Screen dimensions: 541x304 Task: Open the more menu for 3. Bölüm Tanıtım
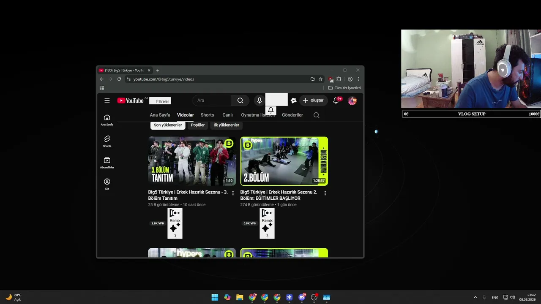coord(233,193)
